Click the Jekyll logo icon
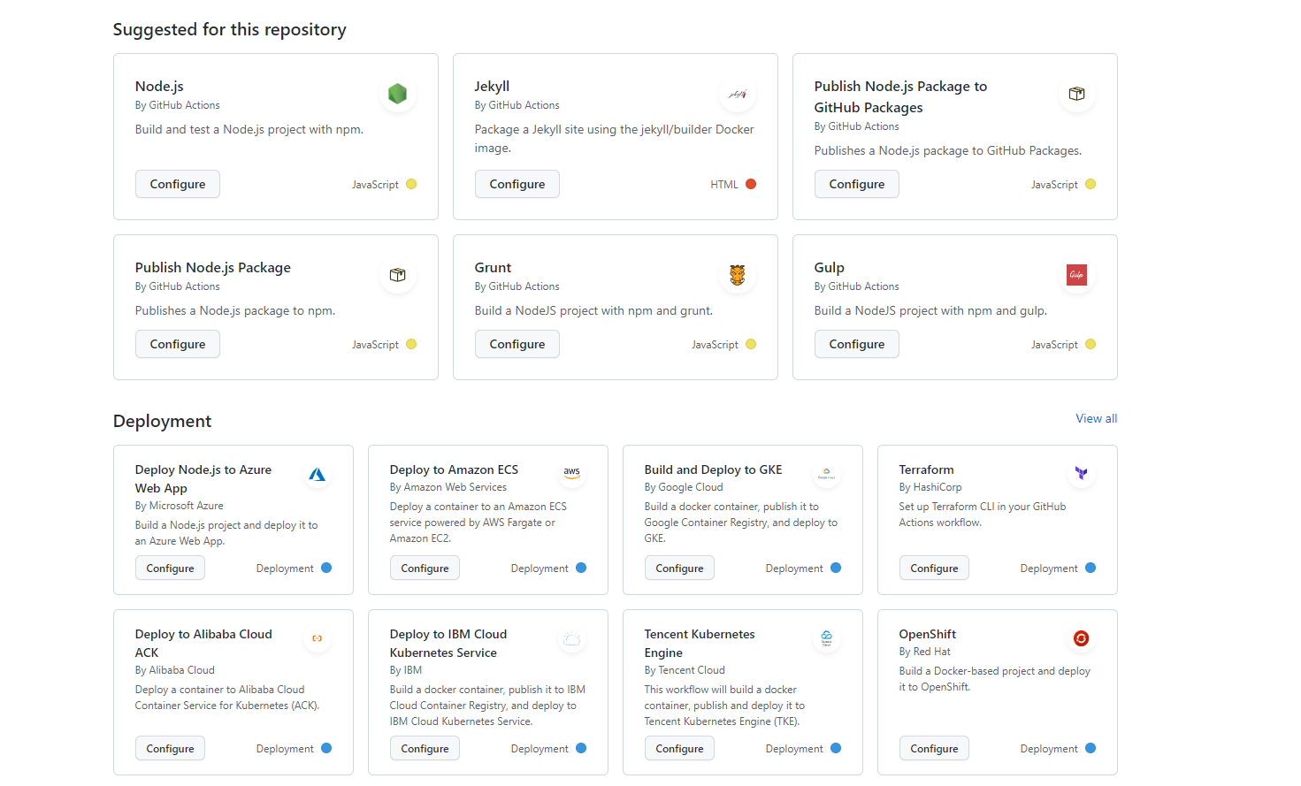Screen dimensions: 1301x786 point(737,94)
